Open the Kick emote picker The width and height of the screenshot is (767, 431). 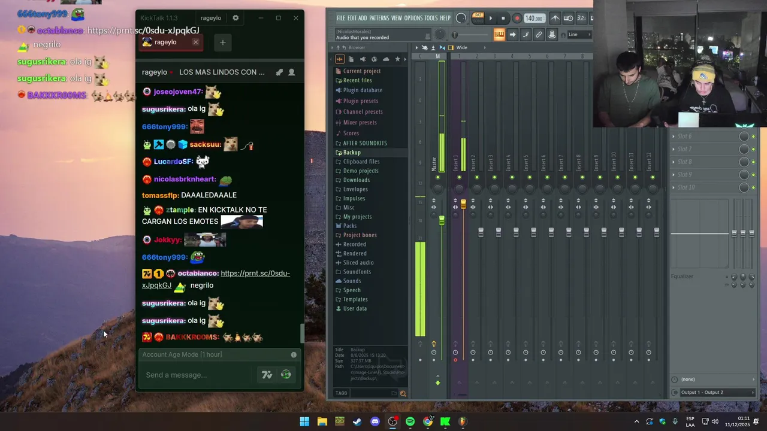coord(286,375)
